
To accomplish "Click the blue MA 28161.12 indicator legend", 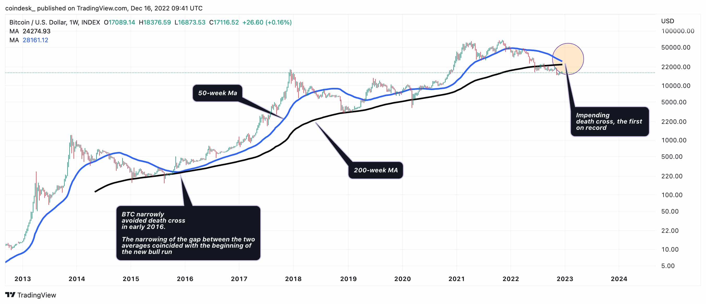I will click(29, 40).
